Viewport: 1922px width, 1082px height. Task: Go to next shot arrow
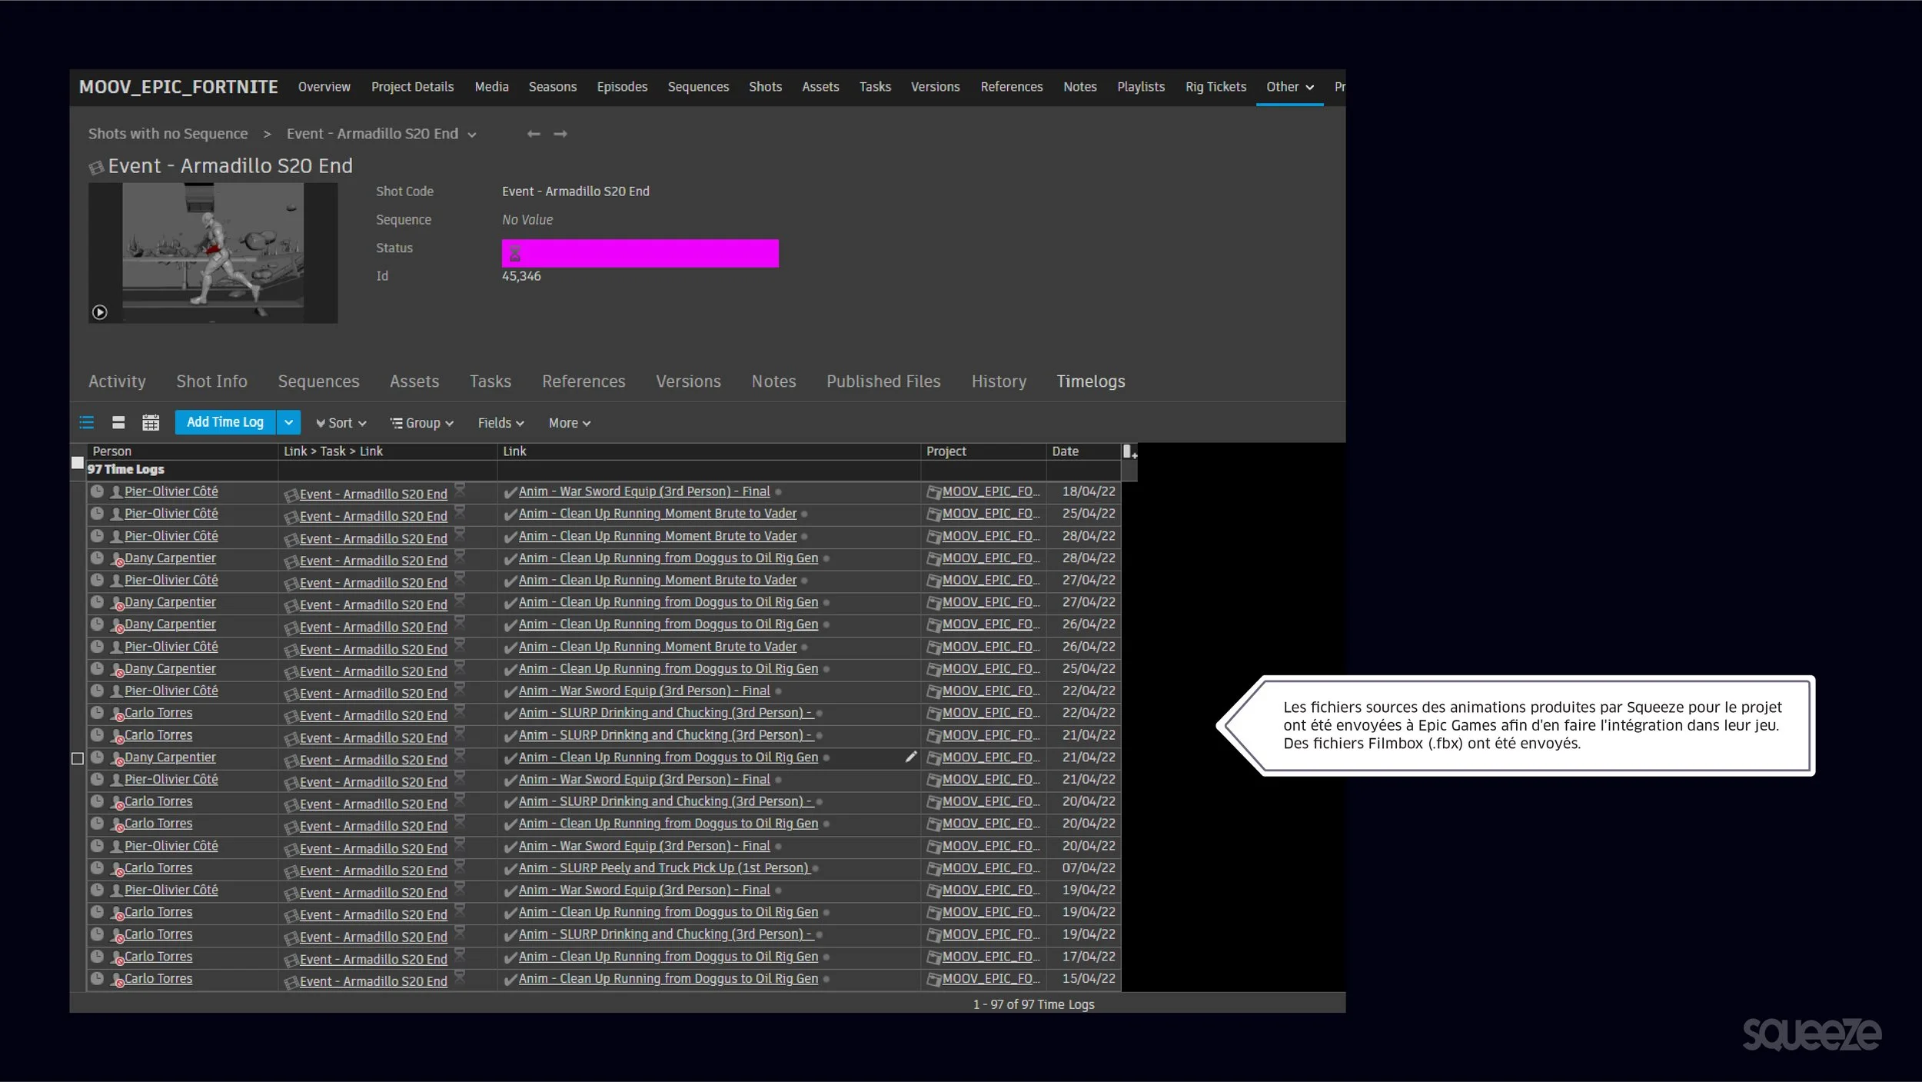[x=560, y=134]
